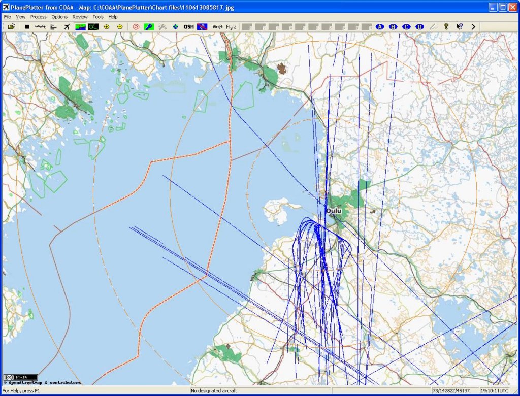Toggle the Flight label display
This screenshot has width=520, height=396.
(x=231, y=27)
